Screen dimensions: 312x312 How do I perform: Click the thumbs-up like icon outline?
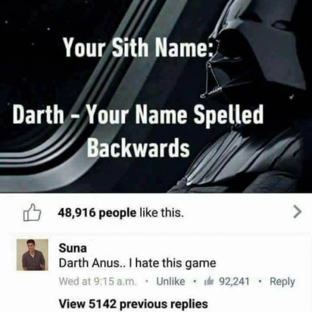pyautogui.click(x=32, y=213)
